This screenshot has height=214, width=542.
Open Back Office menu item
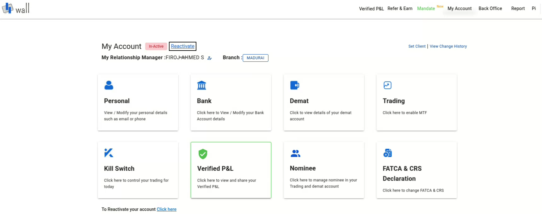(x=490, y=8)
